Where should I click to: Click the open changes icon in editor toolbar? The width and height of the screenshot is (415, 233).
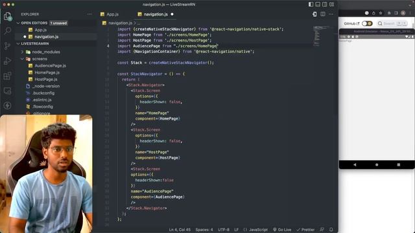click(x=314, y=14)
